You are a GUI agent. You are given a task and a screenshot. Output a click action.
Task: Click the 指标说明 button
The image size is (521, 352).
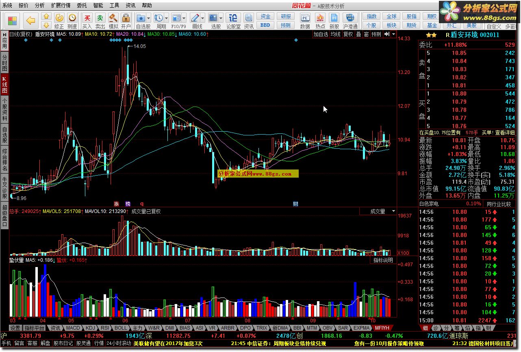(383, 260)
